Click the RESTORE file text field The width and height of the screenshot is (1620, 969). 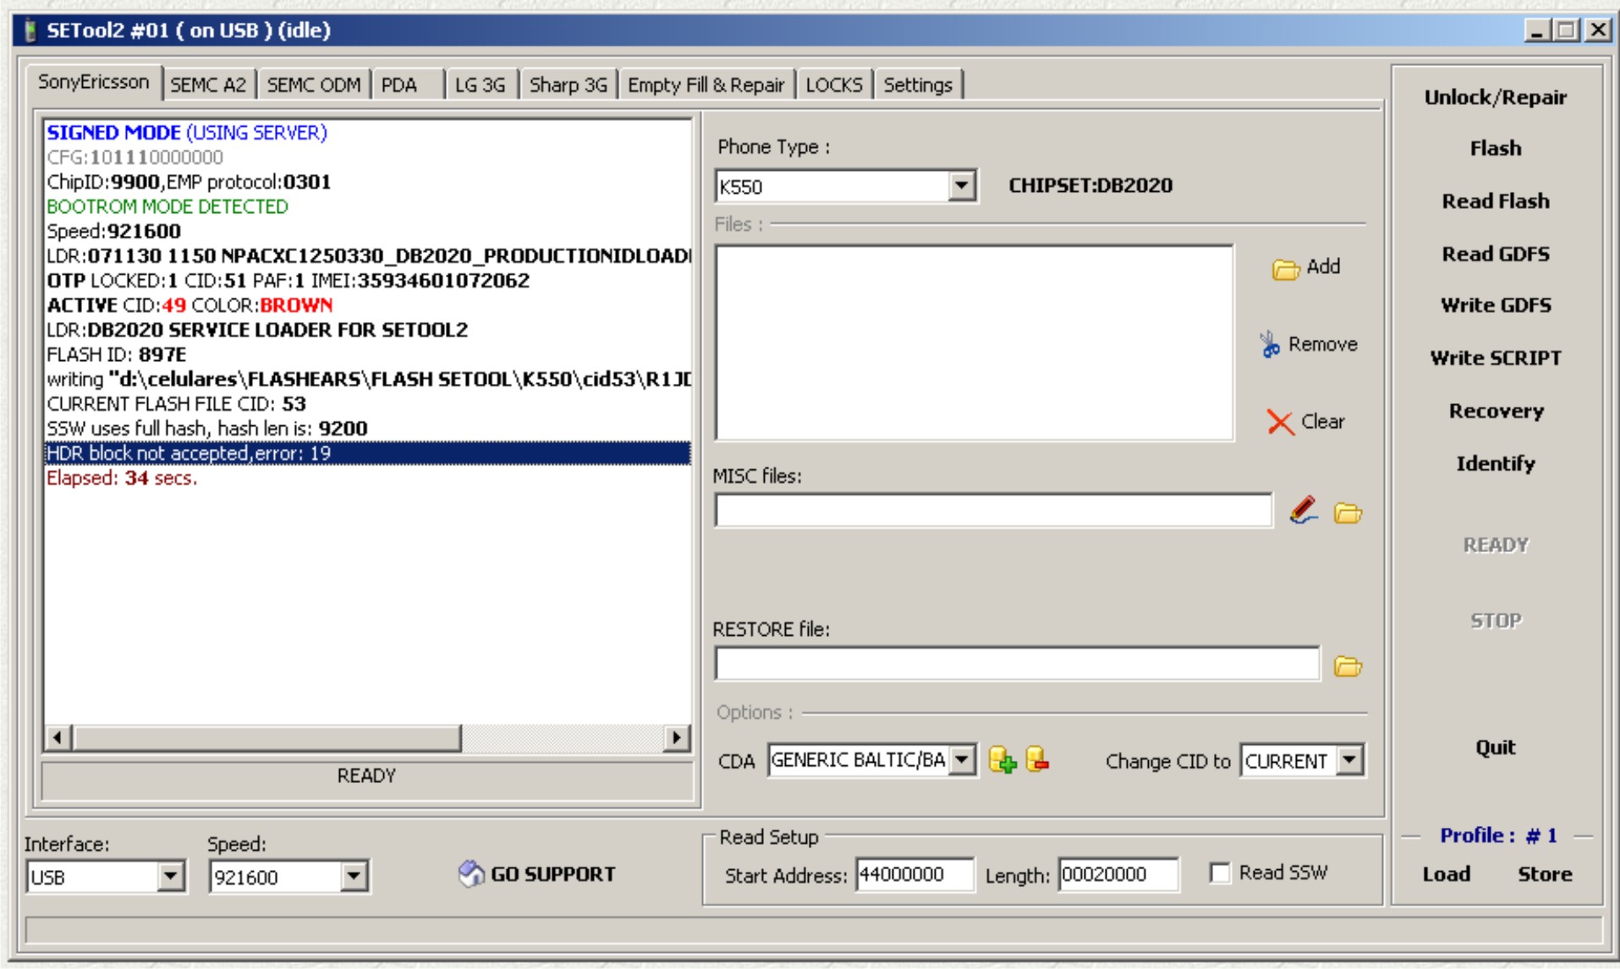(1017, 664)
